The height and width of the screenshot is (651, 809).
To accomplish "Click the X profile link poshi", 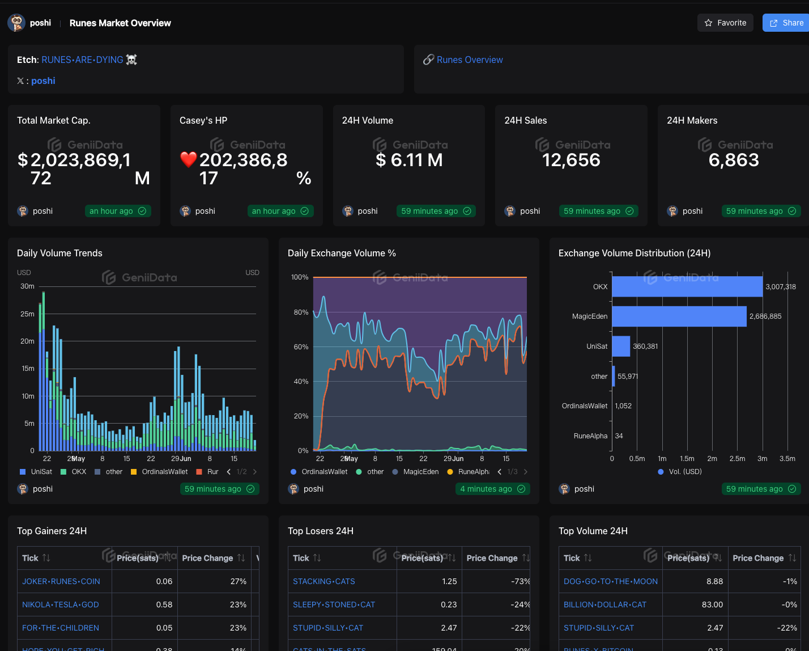I will pyautogui.click(x=43, y=81).
